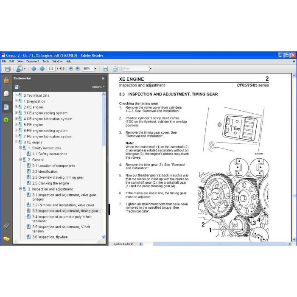
Task: Expand the 0 Technical data bookmark
Action: pos(16,95)
